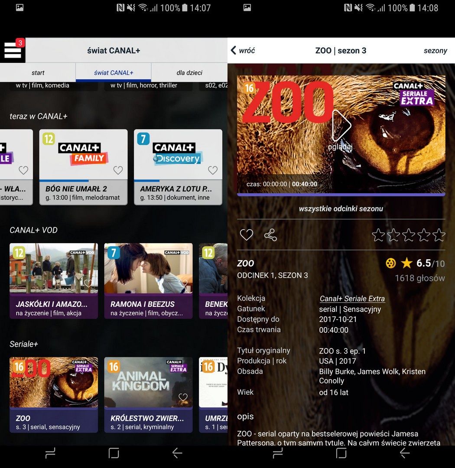Open the hamburger menu with notification badge
This screenshot has height=468, width=455.
point(13,50)
